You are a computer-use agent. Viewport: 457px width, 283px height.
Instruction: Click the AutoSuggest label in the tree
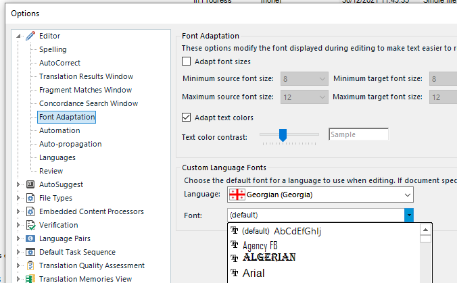tap(61, 184)
